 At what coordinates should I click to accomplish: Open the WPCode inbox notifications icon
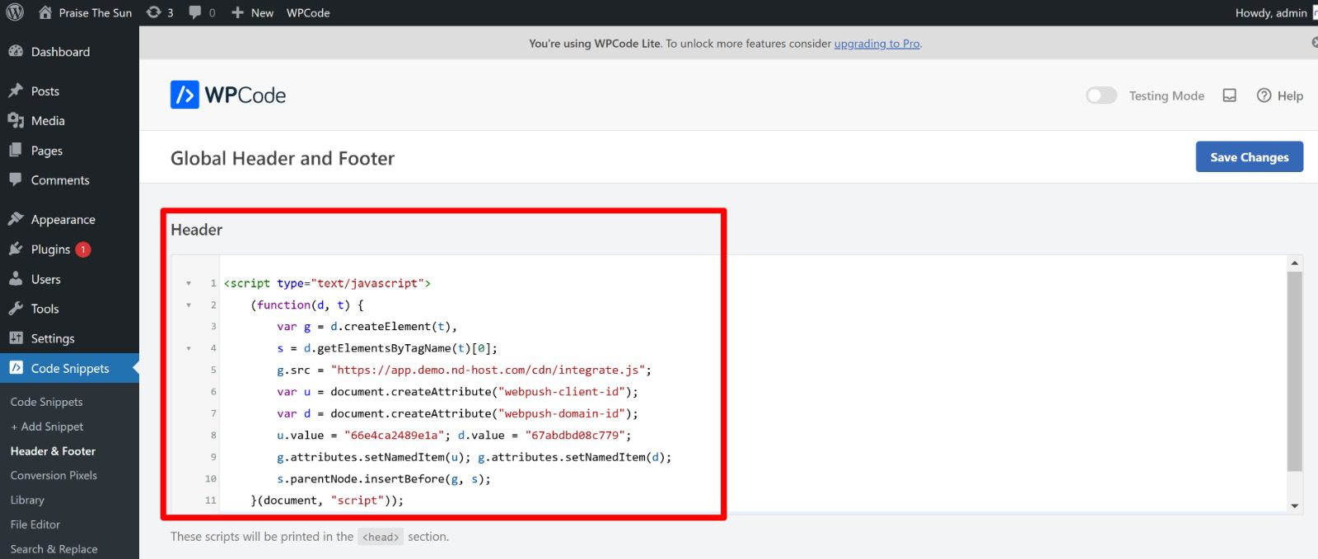click(x=1229, y=95)
